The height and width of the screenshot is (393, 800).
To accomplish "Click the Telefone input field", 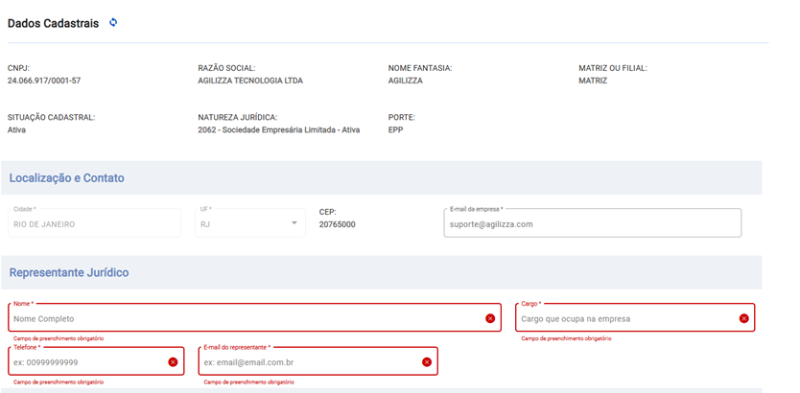I will [86, 362].
